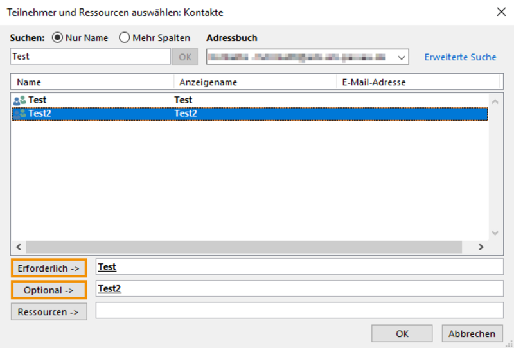Select the Test contact row name
Viewport: 514px width, 348px height.
click(x=37, y=100)
